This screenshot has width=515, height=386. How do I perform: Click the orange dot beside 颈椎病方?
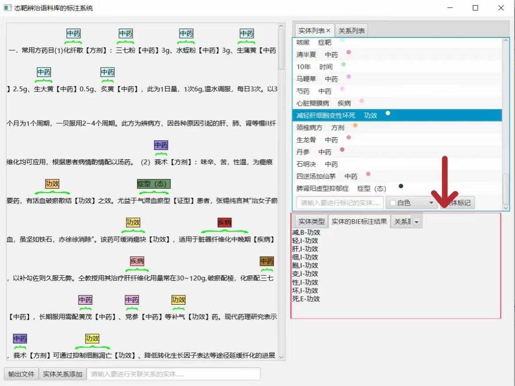(x=355, y=126)
